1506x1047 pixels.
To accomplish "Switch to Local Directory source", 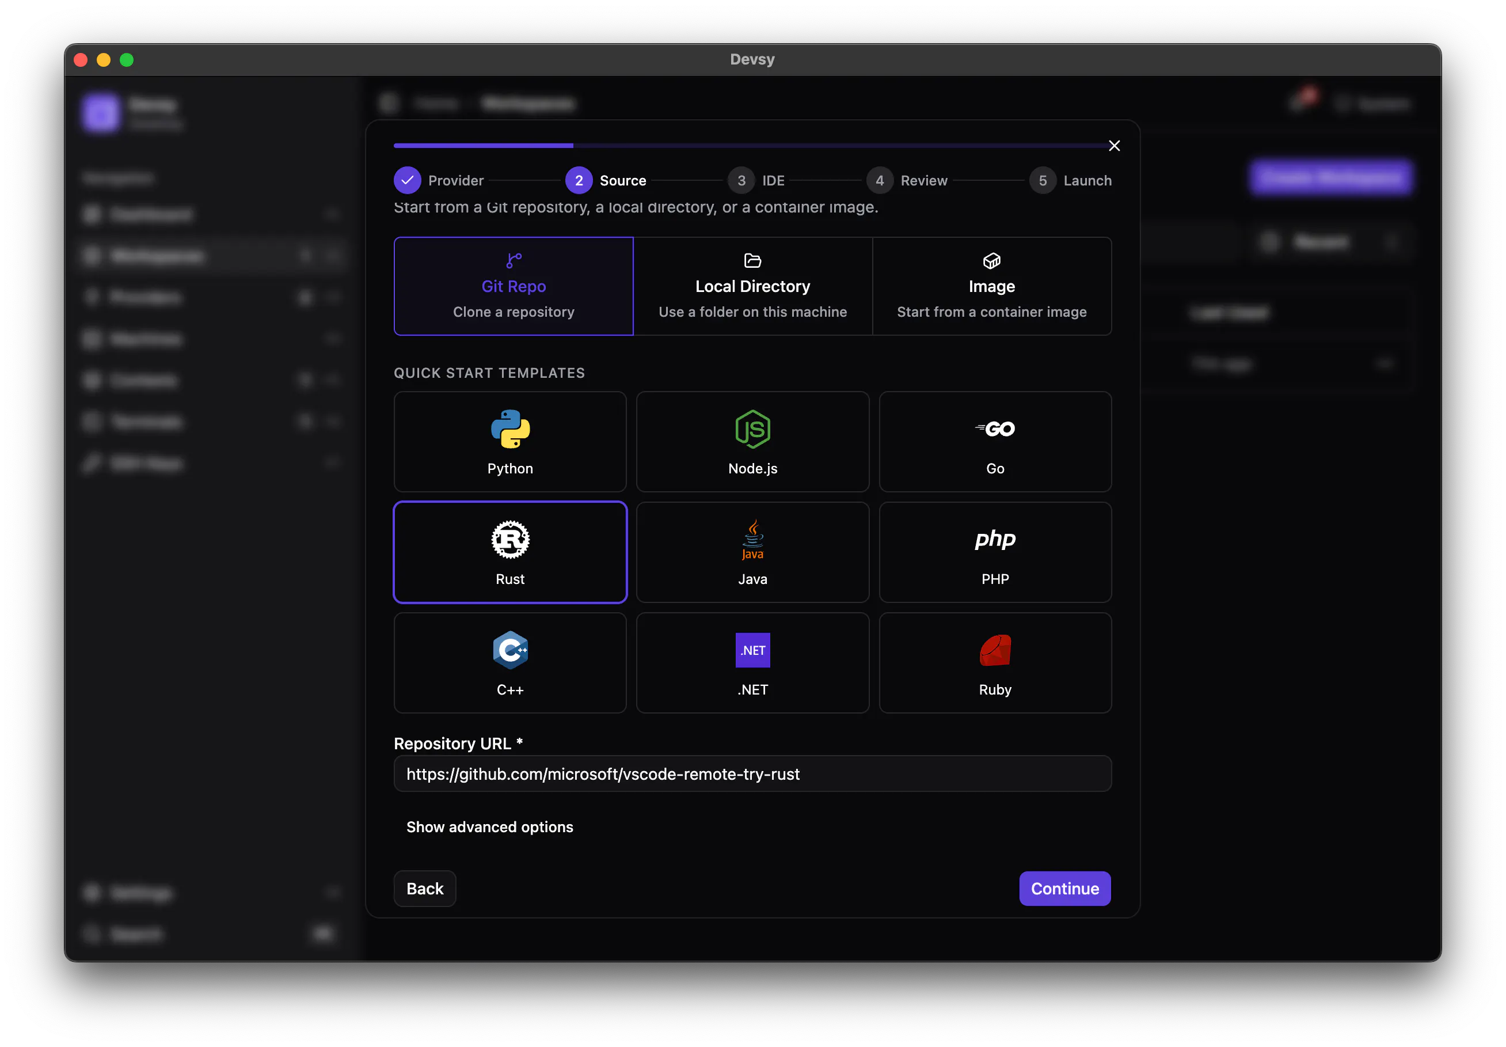I will [752, 286].
